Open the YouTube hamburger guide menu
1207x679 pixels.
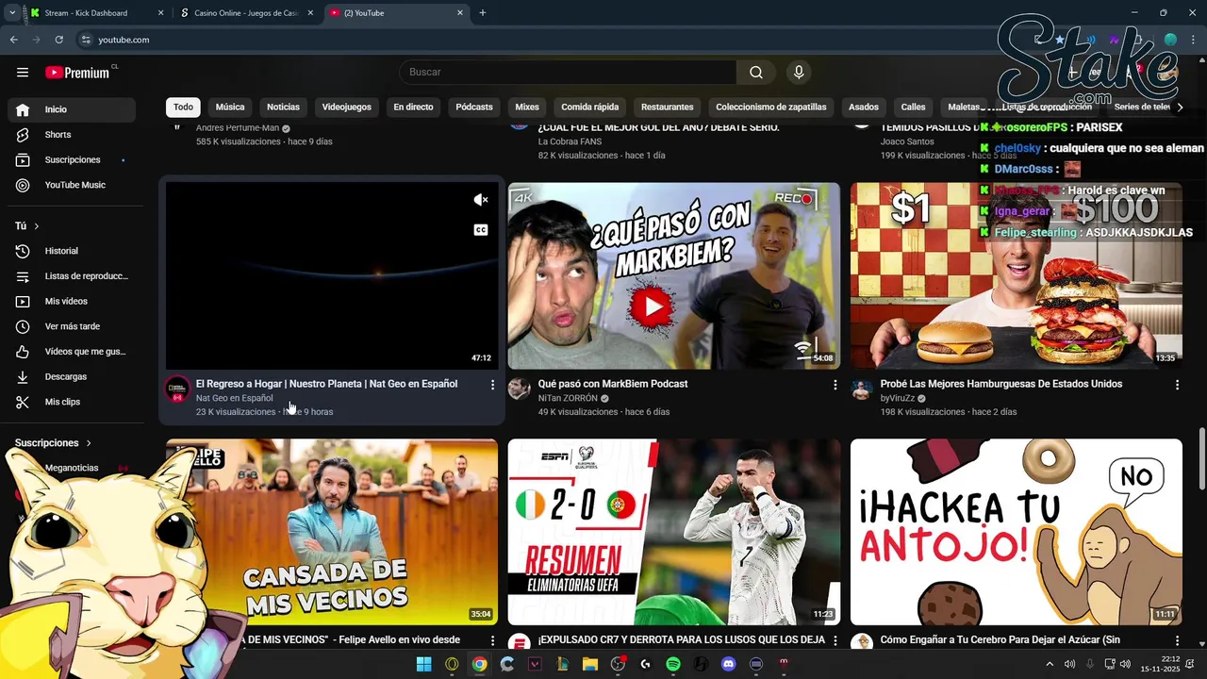[23, 72]
